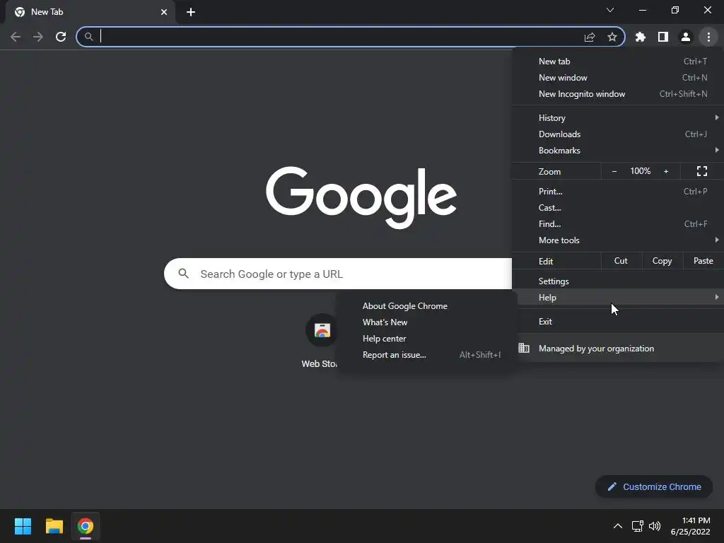The height and width of the screenshot is (543, 724).
Task: Click the fullscreen icon in Zoom row
Action: tap(702, 171)
